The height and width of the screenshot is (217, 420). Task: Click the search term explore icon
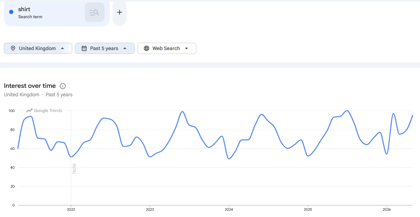[x=95, y=12]
